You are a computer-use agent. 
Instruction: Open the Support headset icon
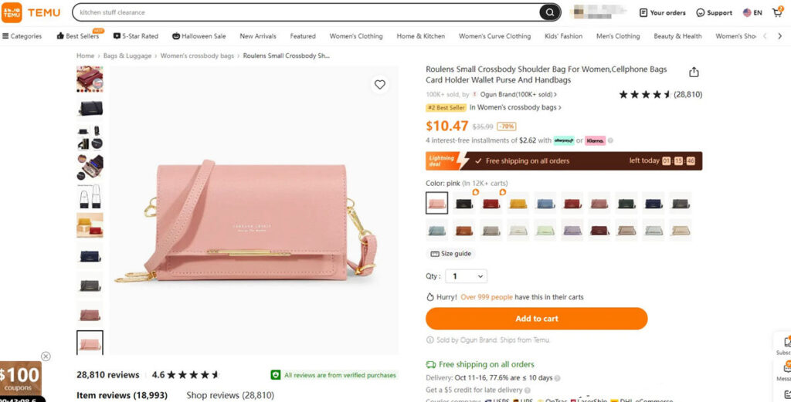[x=714, y=12]
